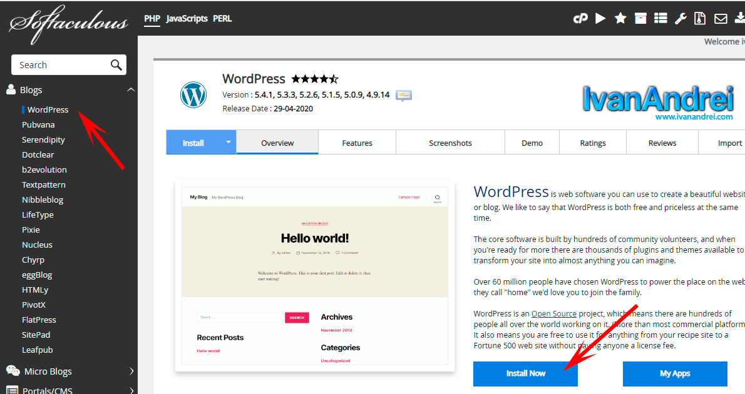Click the Release Date 29-04-2020 text
This screenshot has height=394, width=745.
point(267,108)
